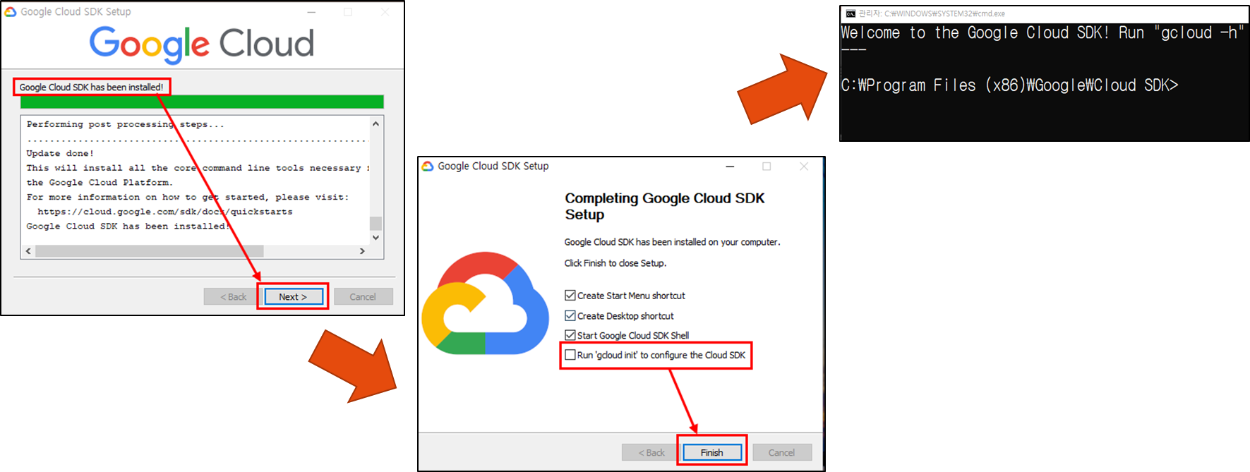Click the scroll right arrow in the install log
The width and height of the screenshot is (1250, 472).
click(362, 251)
